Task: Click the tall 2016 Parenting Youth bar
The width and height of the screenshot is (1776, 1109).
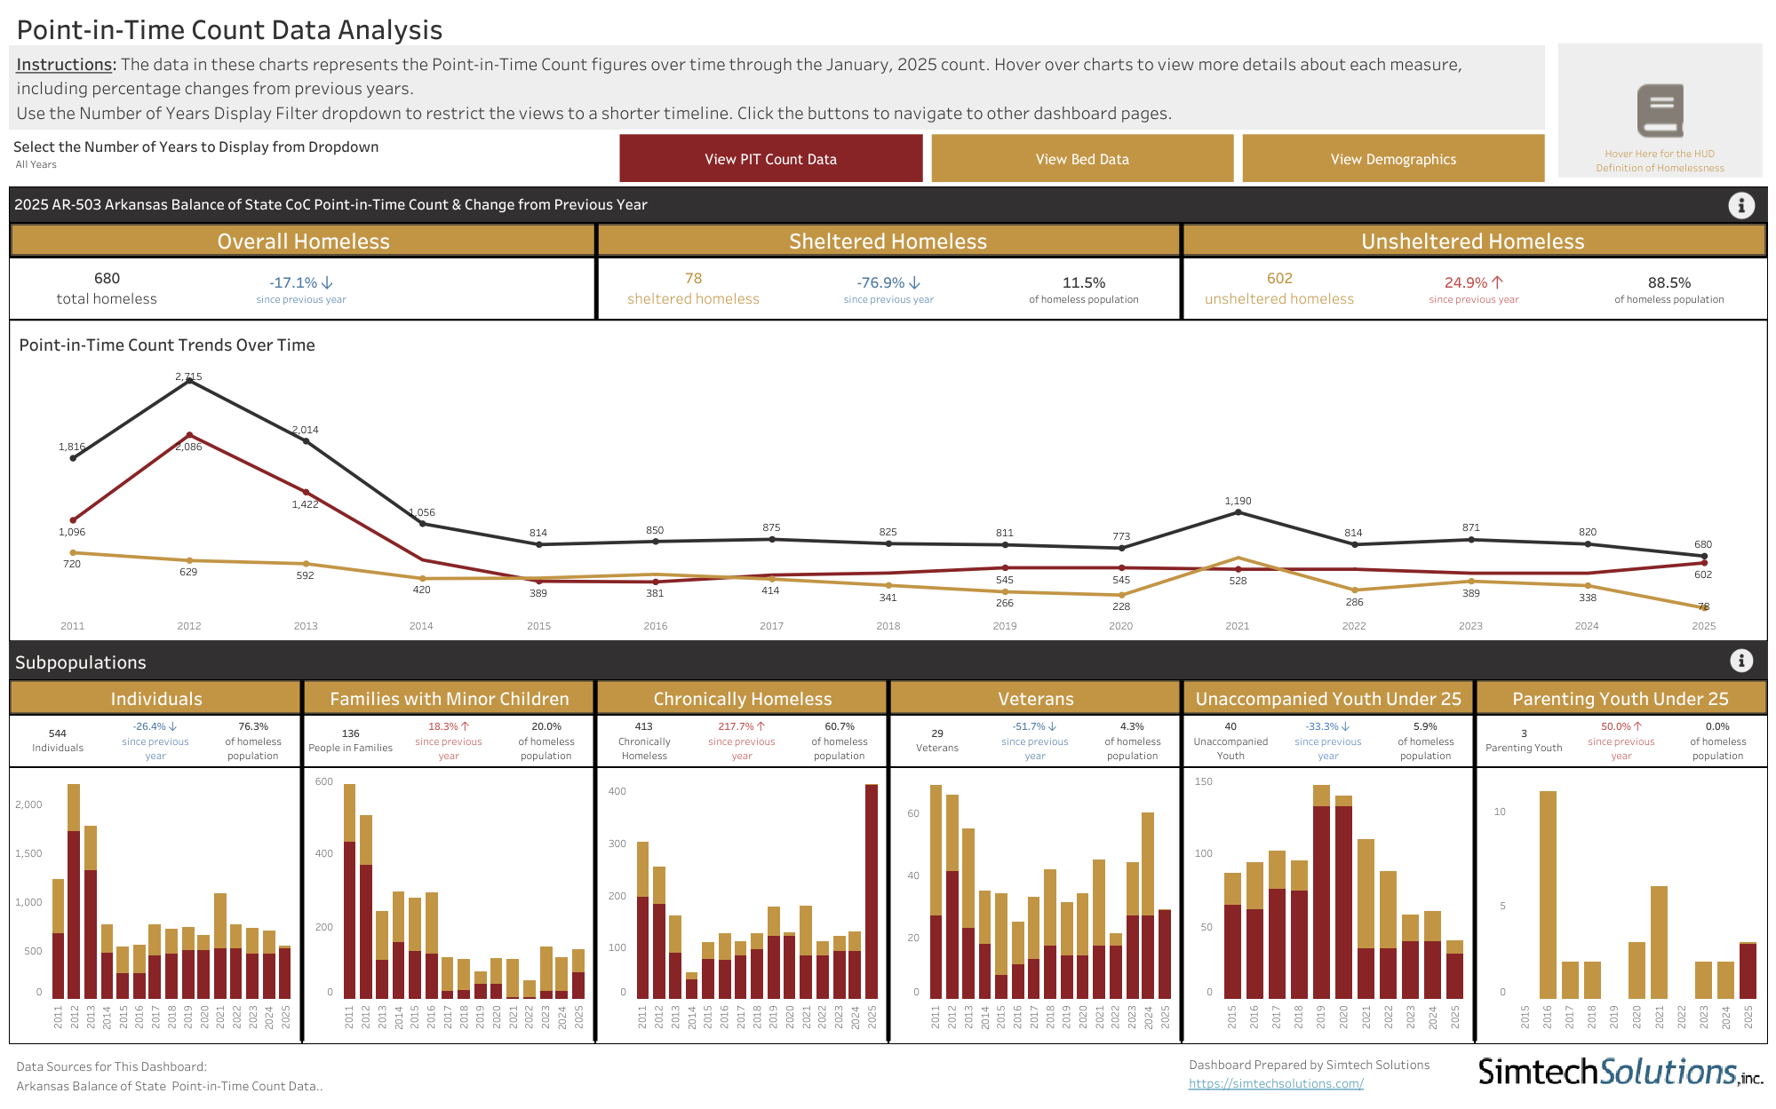Action: pyautogui.click(x=1548, y=895)
